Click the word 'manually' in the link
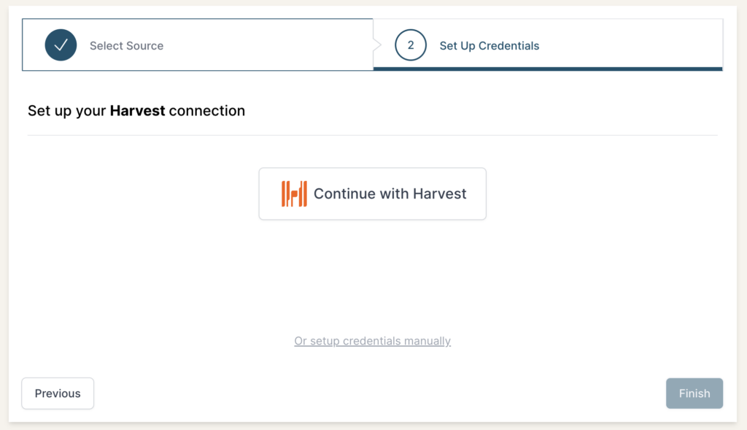Image resolution: width=747 pixels, height=430 pixels. 427,341
